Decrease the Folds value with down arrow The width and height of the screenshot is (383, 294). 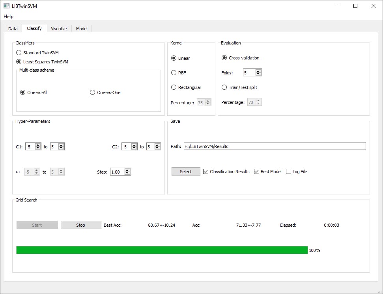[258, 74]
